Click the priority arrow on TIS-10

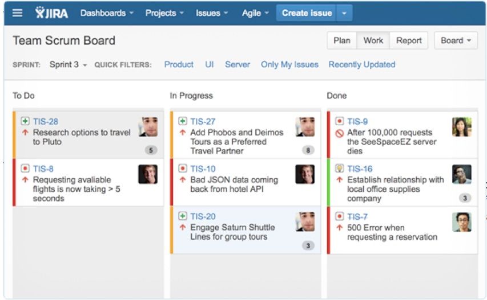point(183,179)
